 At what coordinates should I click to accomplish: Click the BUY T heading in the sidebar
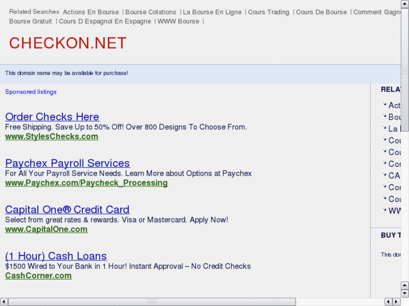click(391, 235)
